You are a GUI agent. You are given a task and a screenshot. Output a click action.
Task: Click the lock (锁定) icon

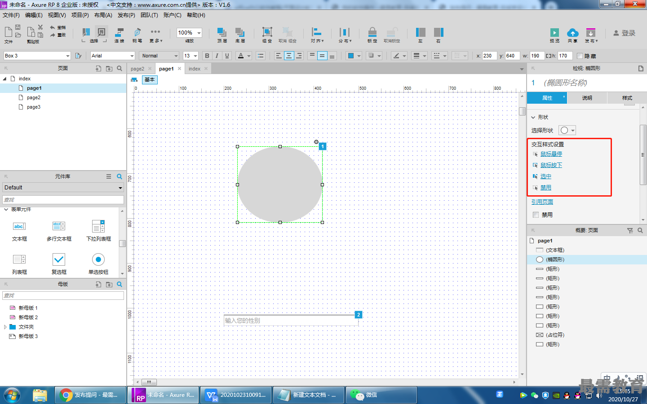372,32
